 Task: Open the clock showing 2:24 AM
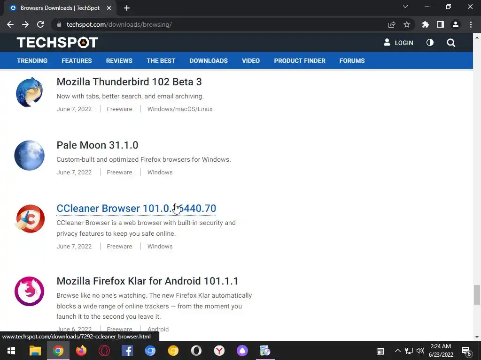(441, 351)
